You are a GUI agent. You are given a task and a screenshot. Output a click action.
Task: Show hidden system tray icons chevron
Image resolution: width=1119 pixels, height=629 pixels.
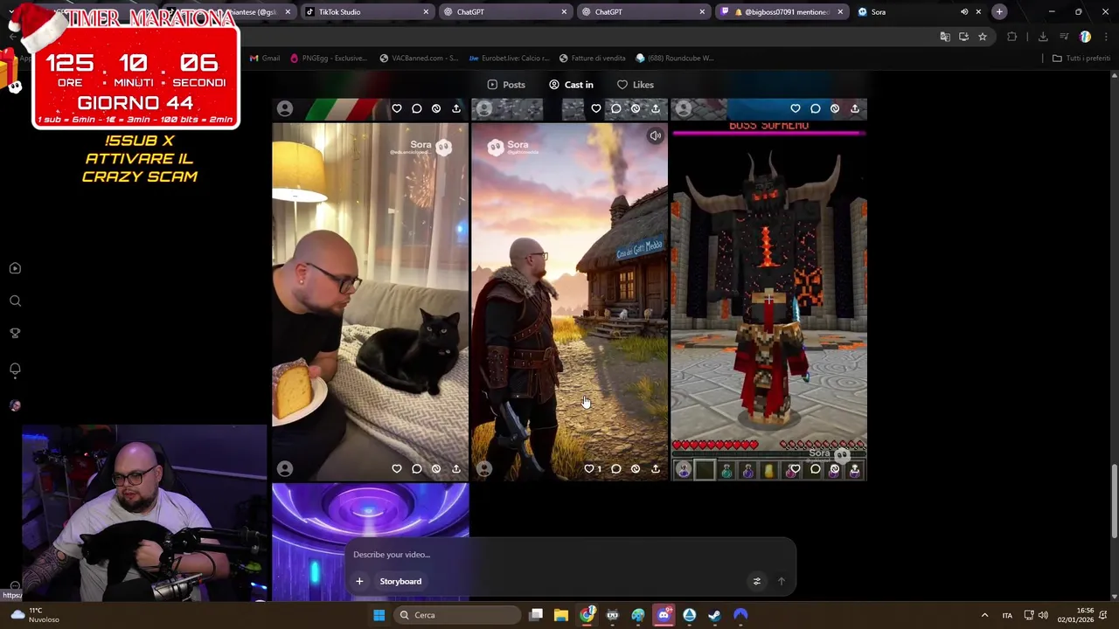[x=984, y=615]
